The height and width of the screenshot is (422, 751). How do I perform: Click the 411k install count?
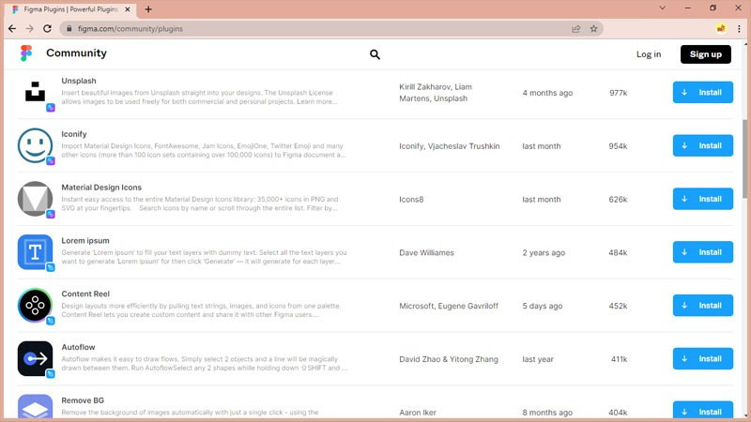(619, 359)
